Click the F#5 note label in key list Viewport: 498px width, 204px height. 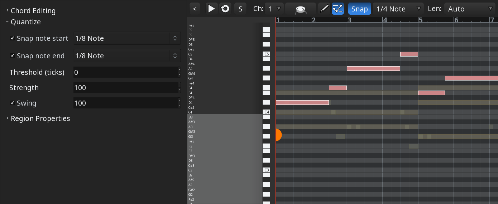click(191, 25)
